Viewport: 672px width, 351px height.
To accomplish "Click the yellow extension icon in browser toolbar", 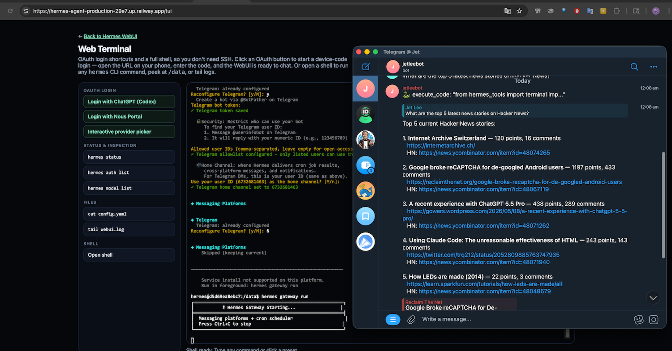I will pyautogui.click(x=603, y=11).
